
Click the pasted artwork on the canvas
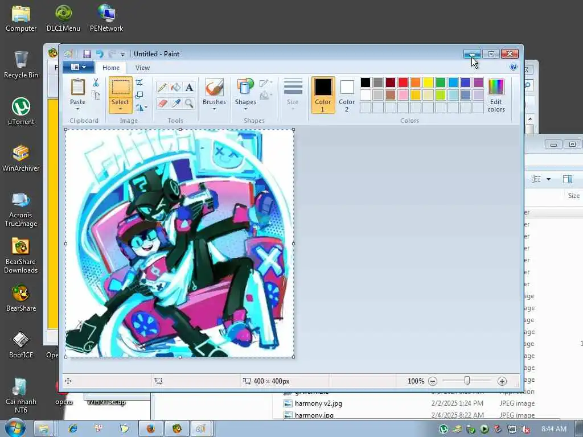179,243
